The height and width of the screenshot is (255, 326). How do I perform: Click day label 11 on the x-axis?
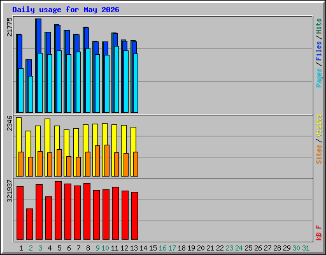coord(115,248)
